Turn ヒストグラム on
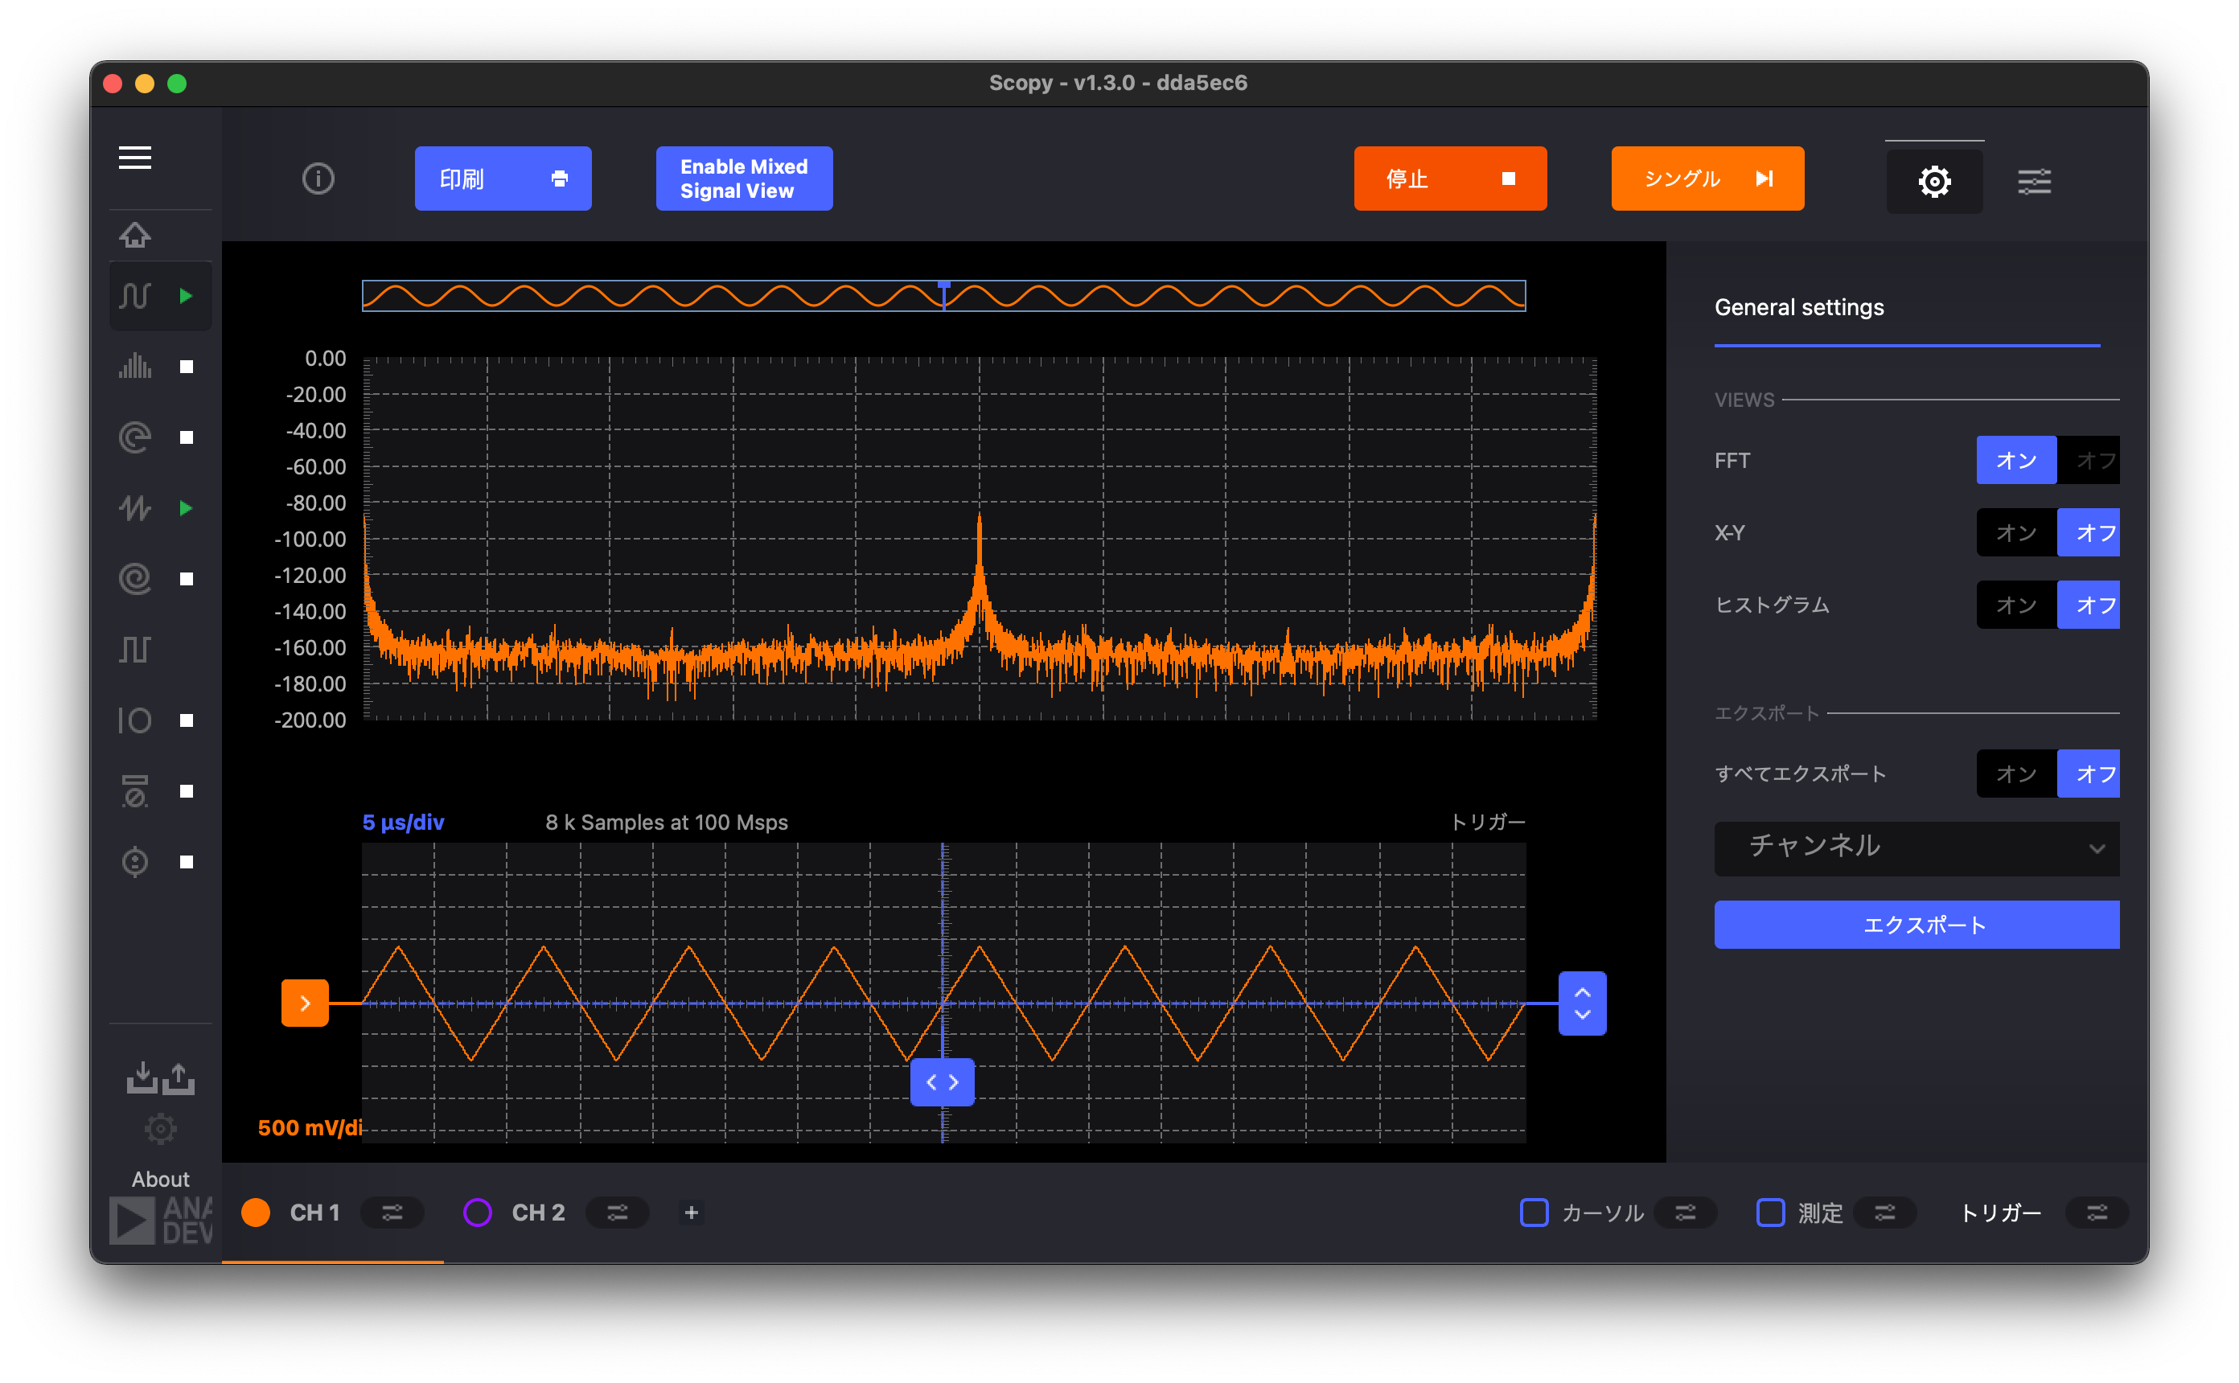This screenshot has height=1383, width=2239. coord(2016,605)
